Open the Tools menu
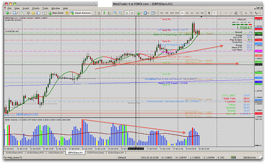The image size is (266, 164). (x=45, y=8)
